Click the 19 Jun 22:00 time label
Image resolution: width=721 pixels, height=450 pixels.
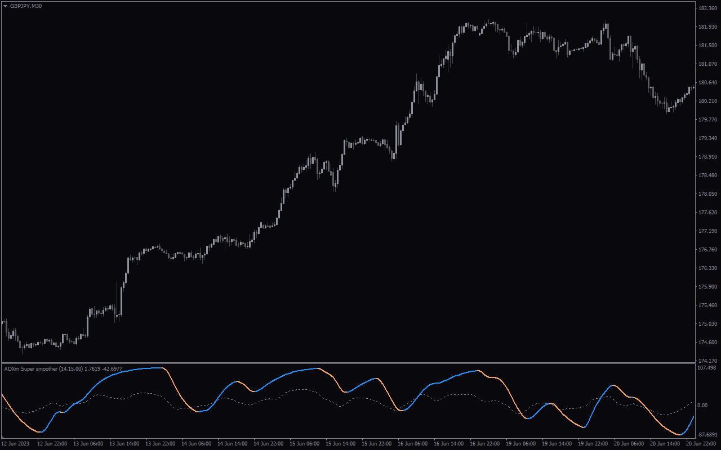[593, 444]
